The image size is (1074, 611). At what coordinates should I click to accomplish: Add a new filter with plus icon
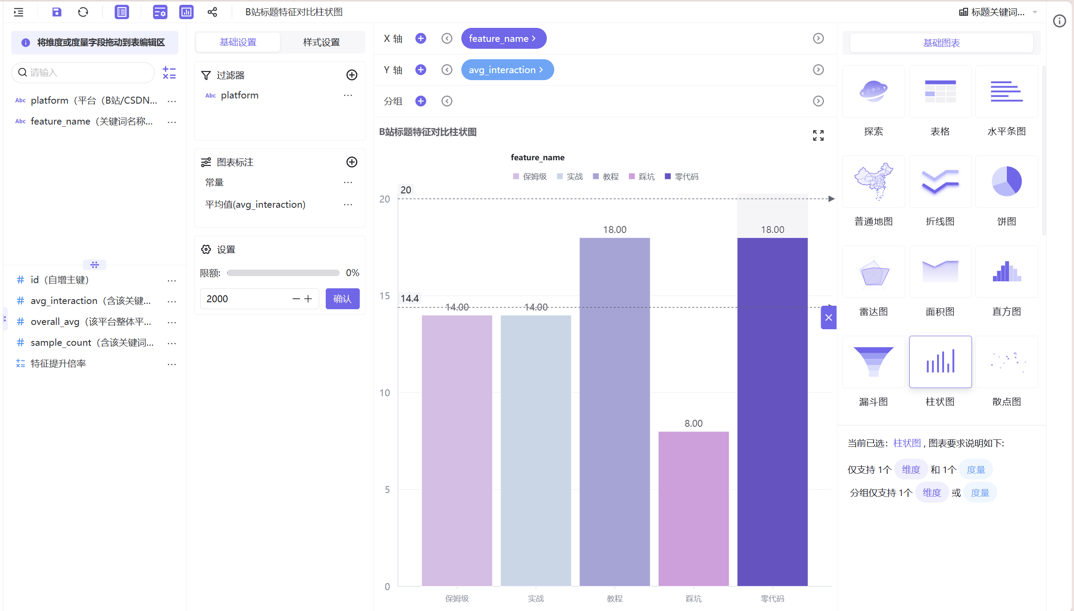351,75
